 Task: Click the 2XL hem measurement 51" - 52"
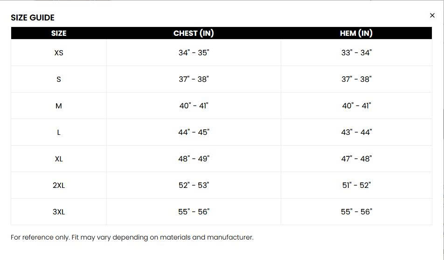(356, 186)
